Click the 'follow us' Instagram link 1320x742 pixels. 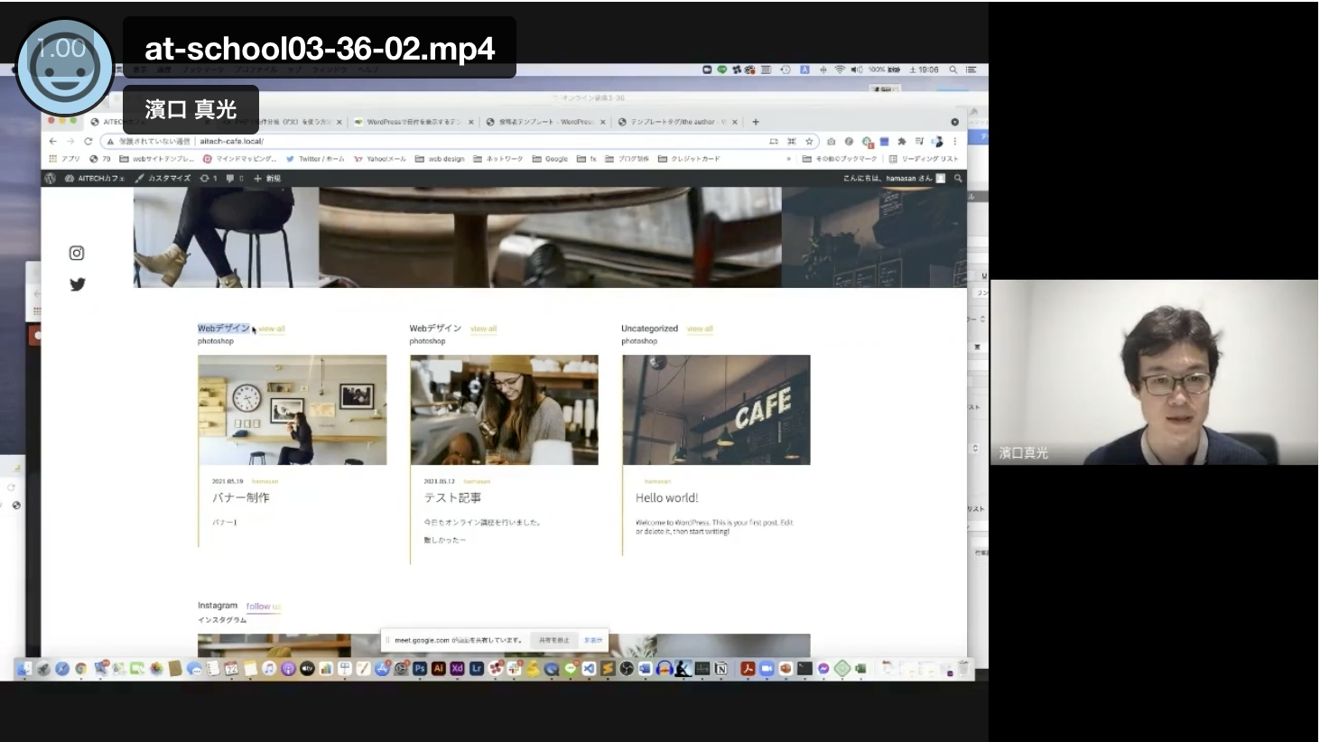[264, 607]
